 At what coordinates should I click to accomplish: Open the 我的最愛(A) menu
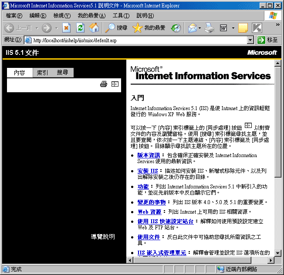pos(91,16)
